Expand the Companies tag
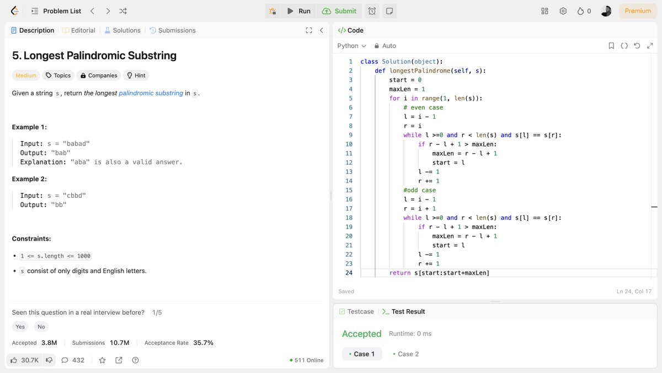 pos(99,75)
